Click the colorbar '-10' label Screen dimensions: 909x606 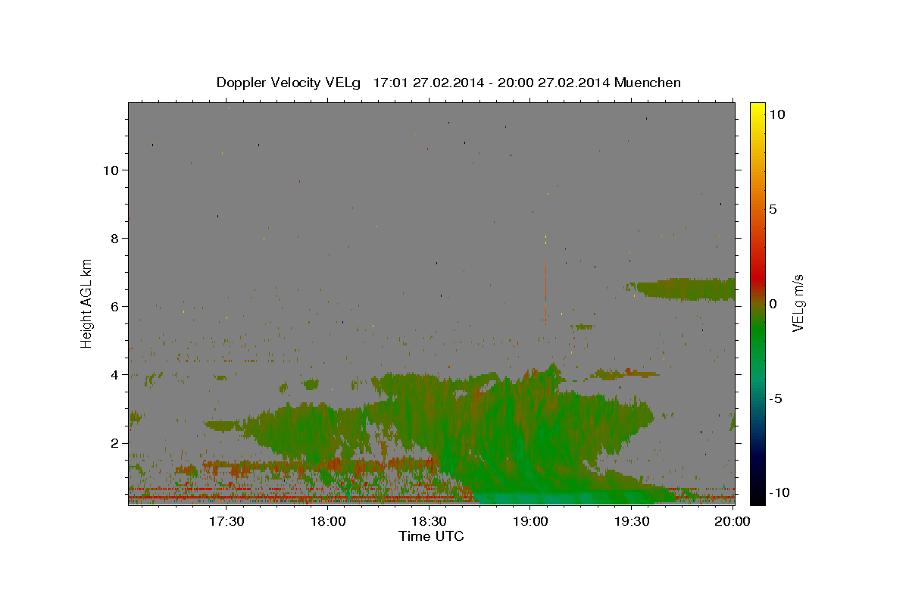[779, 493]
